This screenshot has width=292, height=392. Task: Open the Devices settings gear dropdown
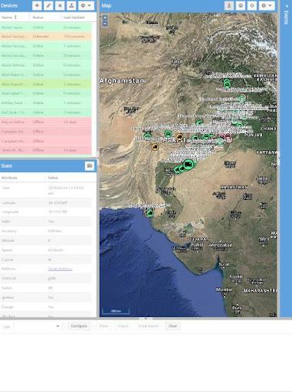coord(86,5)
